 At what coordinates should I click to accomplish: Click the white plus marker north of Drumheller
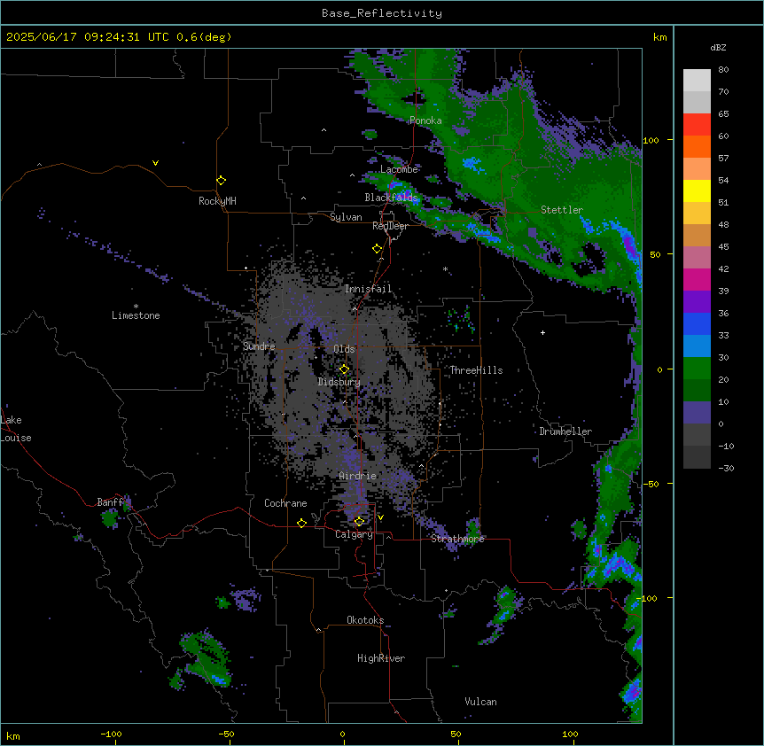(x=542, y=332)
